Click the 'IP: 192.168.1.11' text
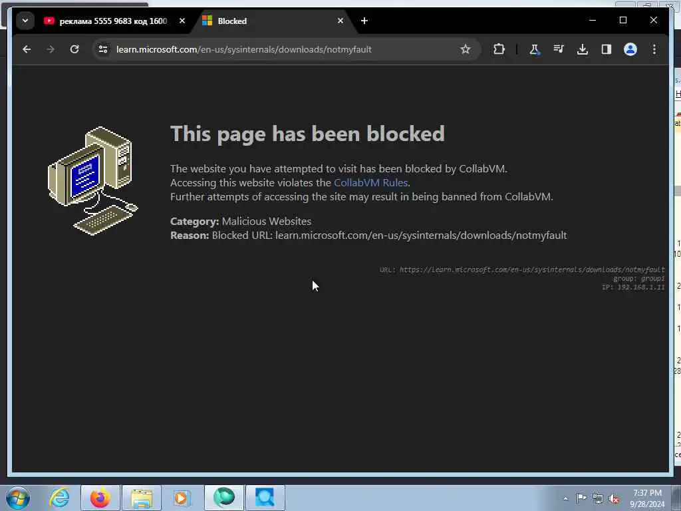681x511 pixels. click(633, 287)
